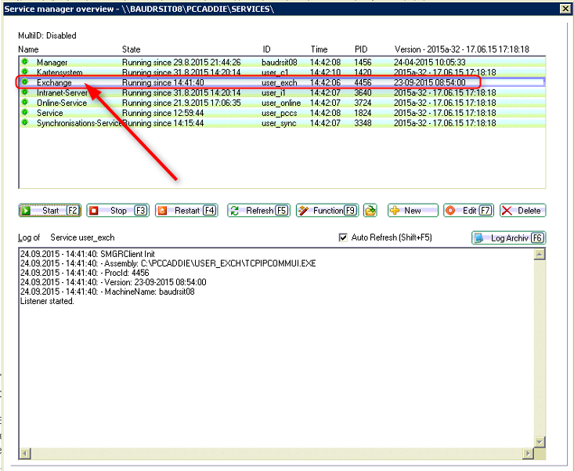Select the Kartensystem service row
The height and width of the screenshot is (471, 574).
[60, 72]
